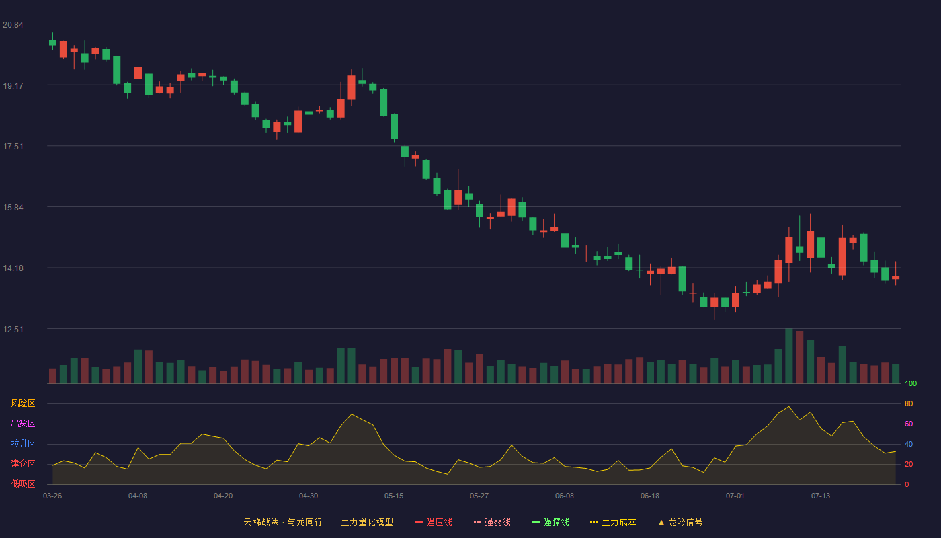The image size is (941, 538).
Task: Click the 低吸区 zone label
Action: click(x=23, y=484)
